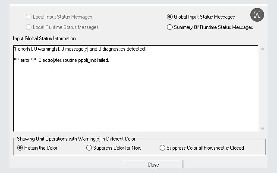Click empty area inside status message box
The height and width of the screenshot is (173, 277).
[x=129, y=99]
